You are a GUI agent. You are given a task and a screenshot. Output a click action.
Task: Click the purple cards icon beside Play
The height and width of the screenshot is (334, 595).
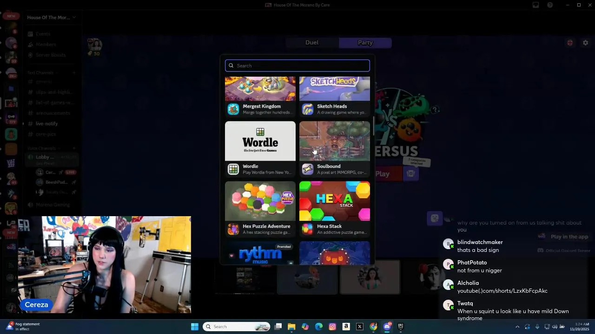pos(411,174)
